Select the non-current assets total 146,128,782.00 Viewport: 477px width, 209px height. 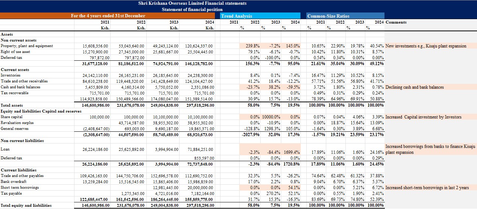pos(199,64)
